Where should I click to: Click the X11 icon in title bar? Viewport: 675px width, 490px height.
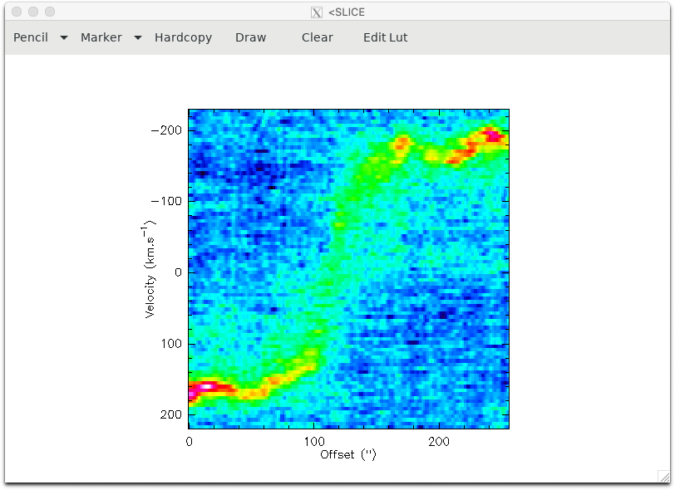point(316,12)
